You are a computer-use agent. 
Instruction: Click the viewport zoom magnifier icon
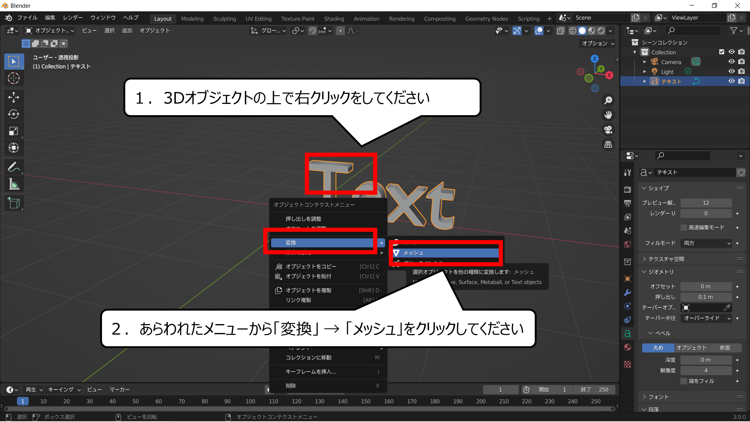point(608,101)
